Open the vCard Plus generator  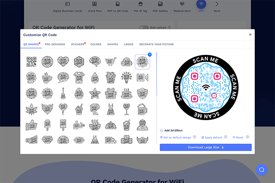tap(95, 7)
